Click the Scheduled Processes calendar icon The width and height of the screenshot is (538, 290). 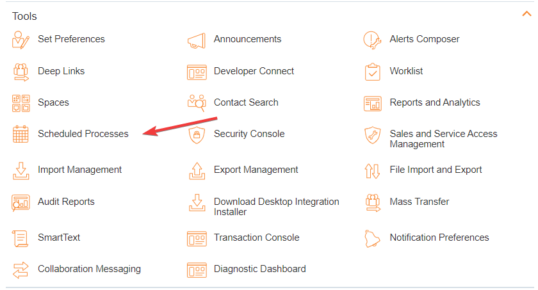[x=20, y=134]
